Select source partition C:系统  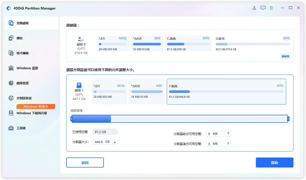click(188, 44)
